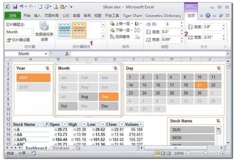Switch to Database sheet tab
This screenshot has height=161, width=234.
(x=61, y=148)
